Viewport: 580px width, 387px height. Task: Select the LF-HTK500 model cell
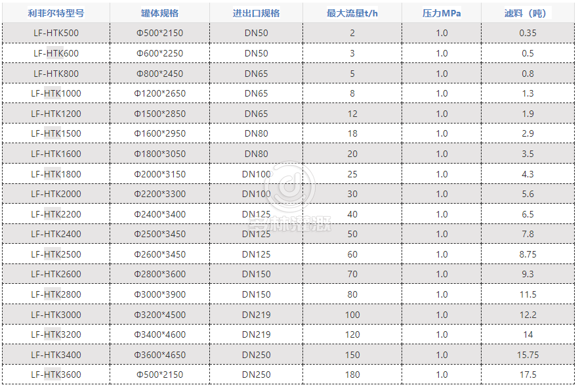click(56, 33)
